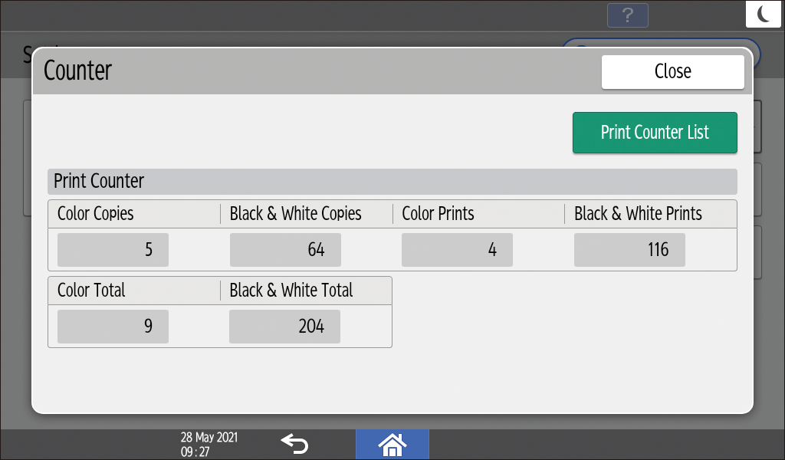
Task: Tap the Home icon in bottom bar
Action: coord(392,444)
